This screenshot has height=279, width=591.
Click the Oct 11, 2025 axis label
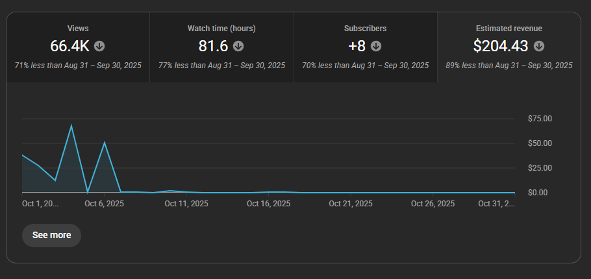(186, 204)
